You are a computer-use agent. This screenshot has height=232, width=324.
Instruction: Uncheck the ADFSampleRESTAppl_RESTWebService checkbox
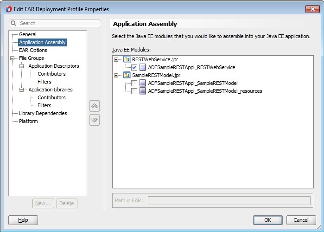(x=134, y=67)
